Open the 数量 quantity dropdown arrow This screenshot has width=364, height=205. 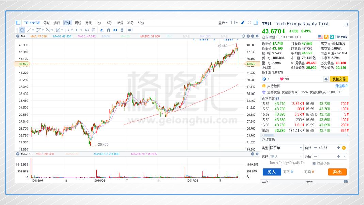[344, 156]
